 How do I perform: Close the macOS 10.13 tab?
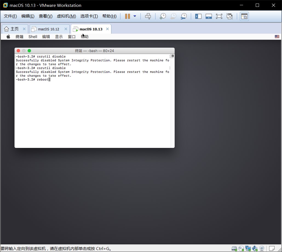[107, 29]
